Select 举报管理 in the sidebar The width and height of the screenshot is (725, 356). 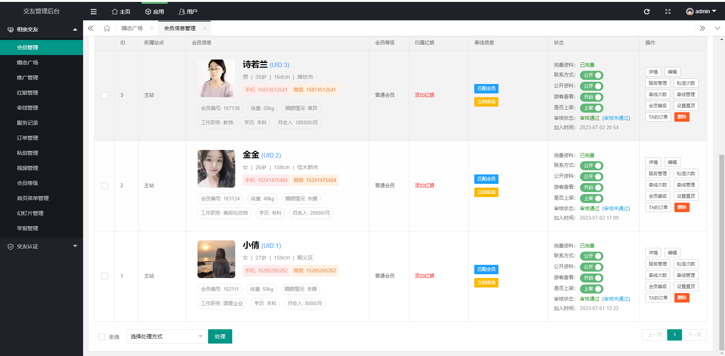[42, 228]
